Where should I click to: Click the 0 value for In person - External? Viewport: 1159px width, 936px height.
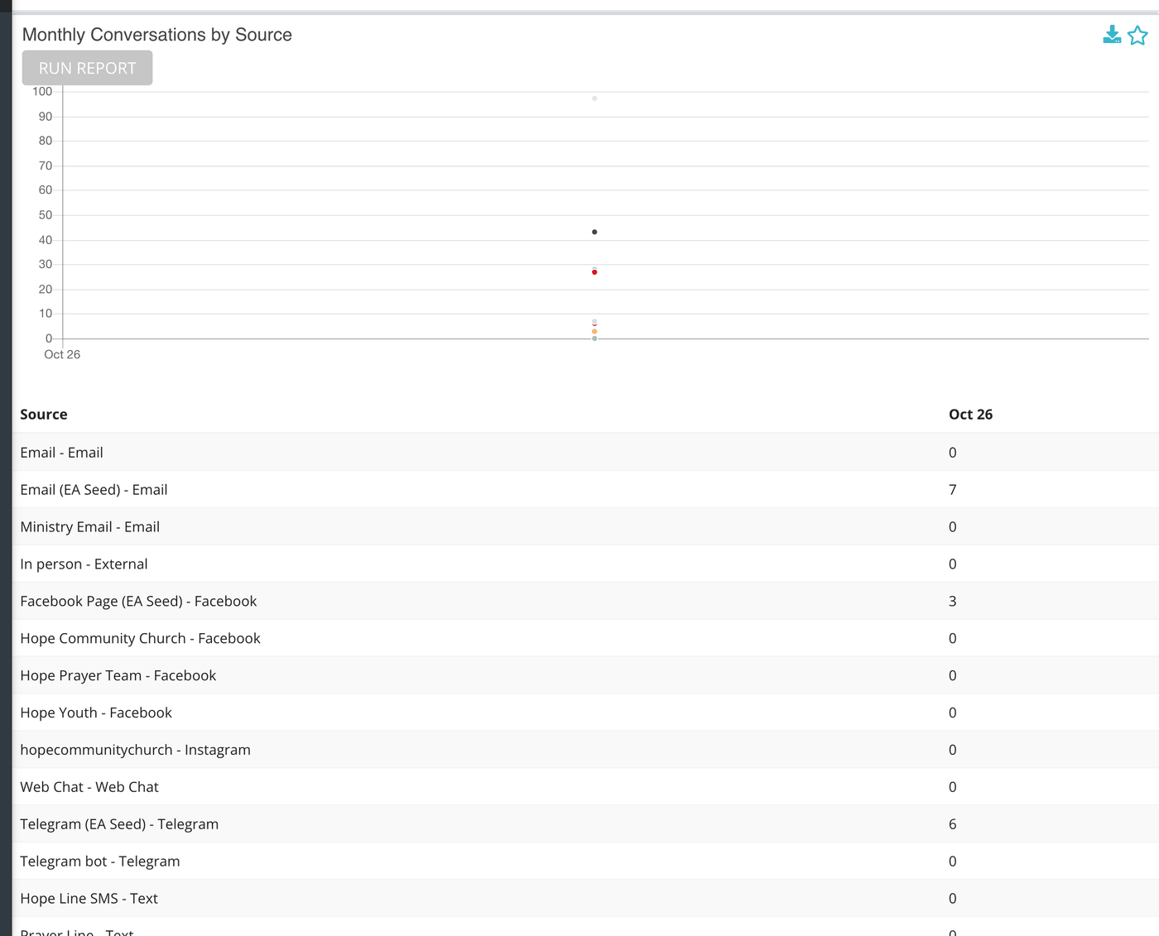tap(953, 564)
